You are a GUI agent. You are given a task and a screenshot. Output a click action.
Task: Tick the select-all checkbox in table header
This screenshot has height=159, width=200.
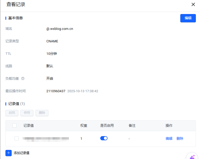(15, 125)
